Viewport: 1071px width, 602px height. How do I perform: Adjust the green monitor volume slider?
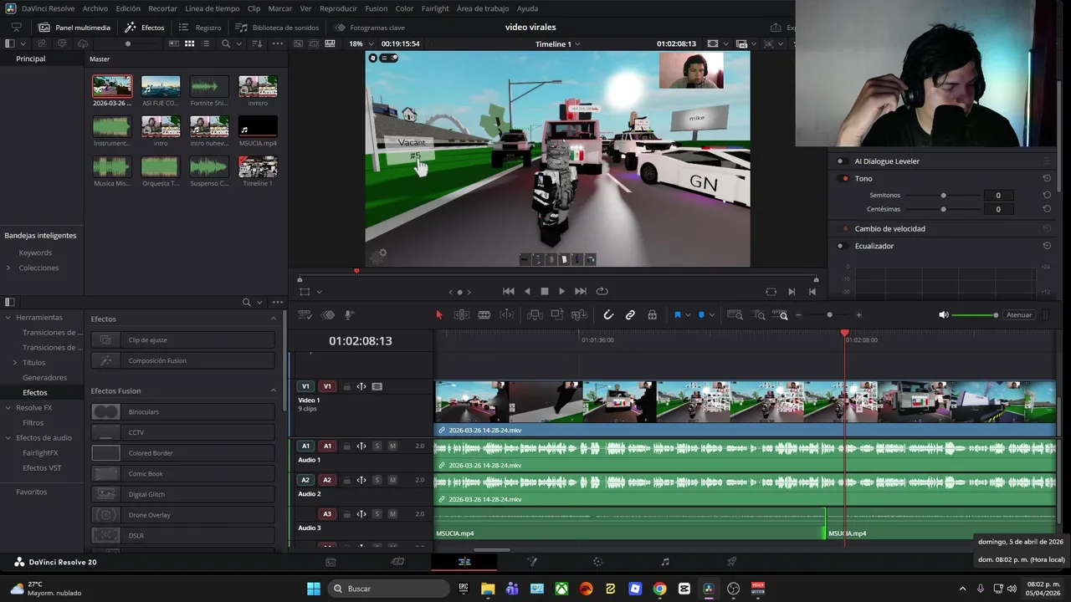tap(975, 315)
